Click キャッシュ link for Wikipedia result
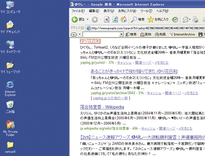This screenshot has height=156, width=205. 148,129
